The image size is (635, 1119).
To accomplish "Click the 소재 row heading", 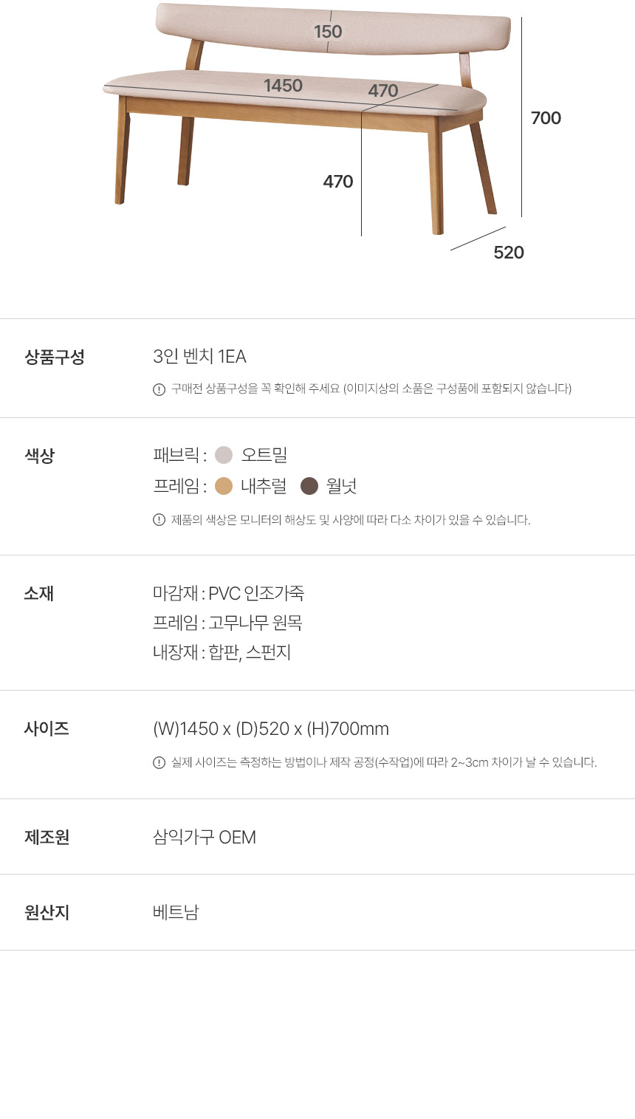I will click(x=39, y=593).
